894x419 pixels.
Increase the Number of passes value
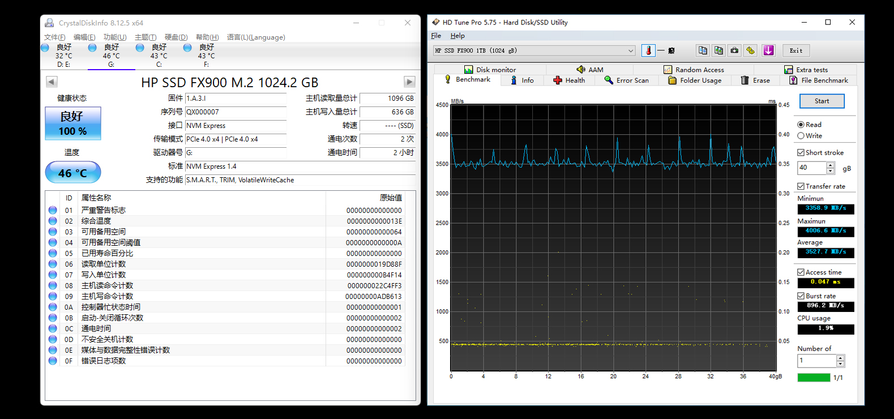point(840,357)
